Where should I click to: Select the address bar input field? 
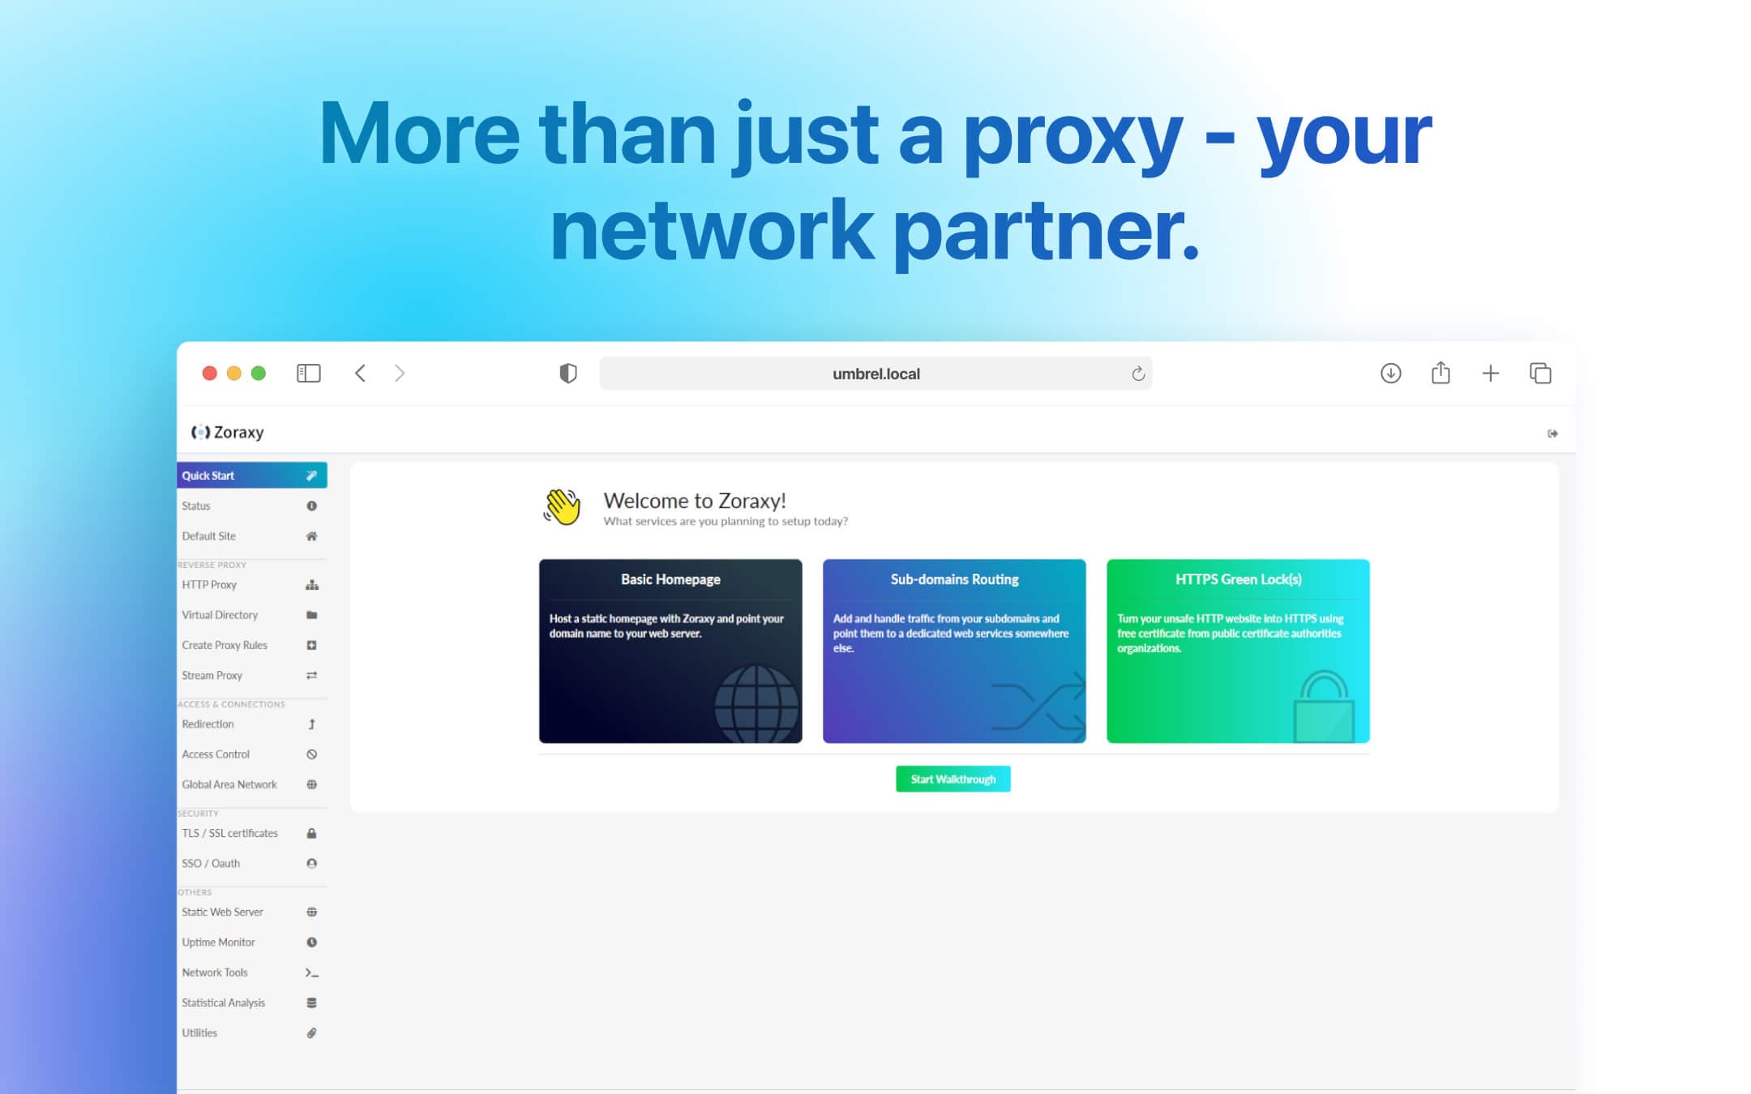coord(875,372)
